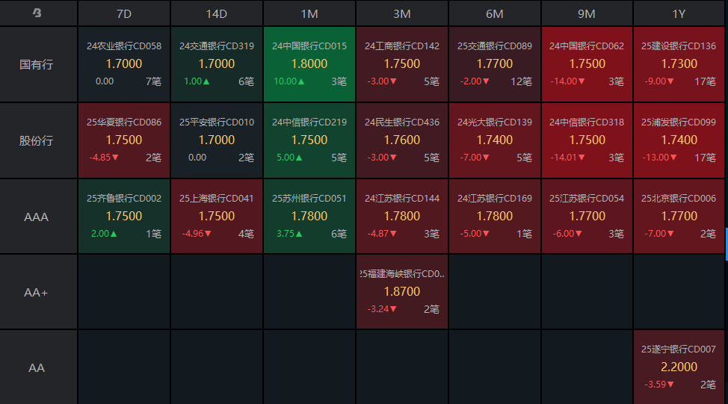728x404 pixels.
Task: Click the 25建设银行CD136 link
Action: pyautogui.click(x=679, y=46)
